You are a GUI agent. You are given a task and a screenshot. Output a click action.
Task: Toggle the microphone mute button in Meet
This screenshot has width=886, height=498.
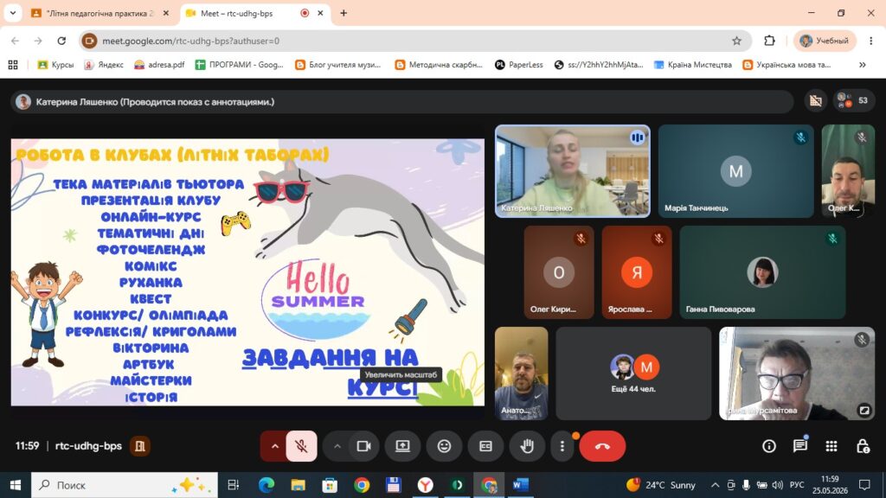pos(301,446)
